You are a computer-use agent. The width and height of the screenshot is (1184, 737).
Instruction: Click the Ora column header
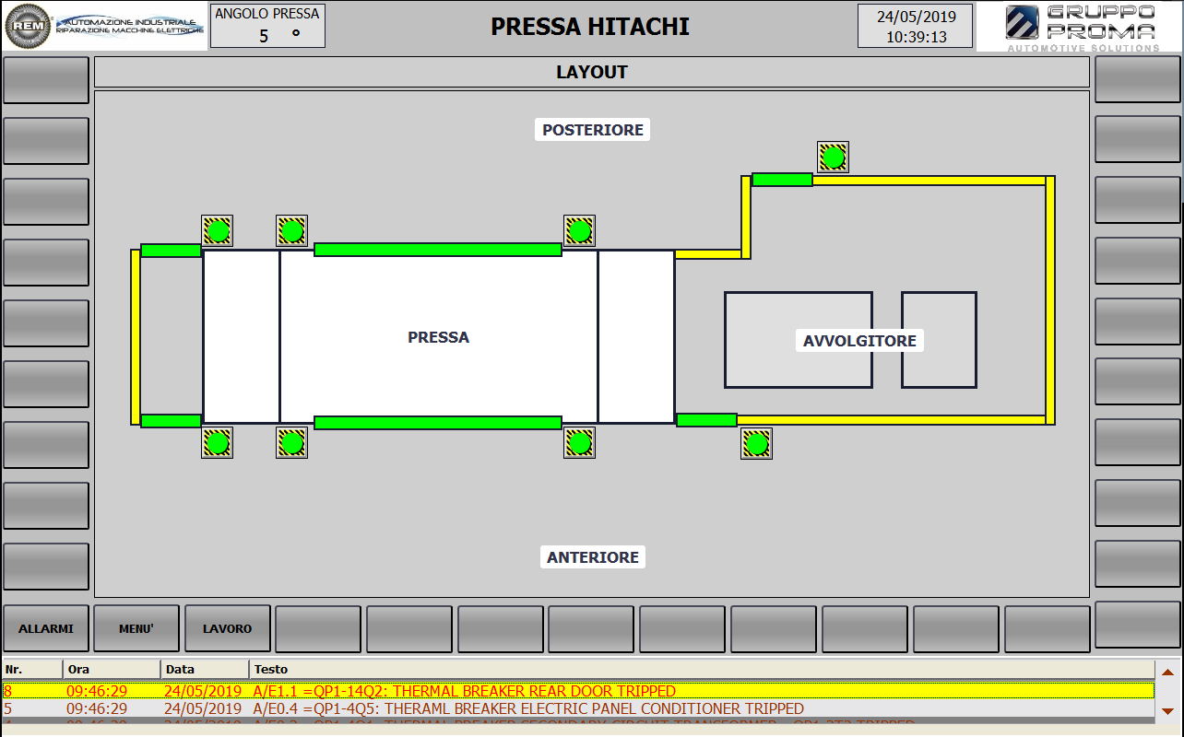pyautogui.click(x=112, y=670)
